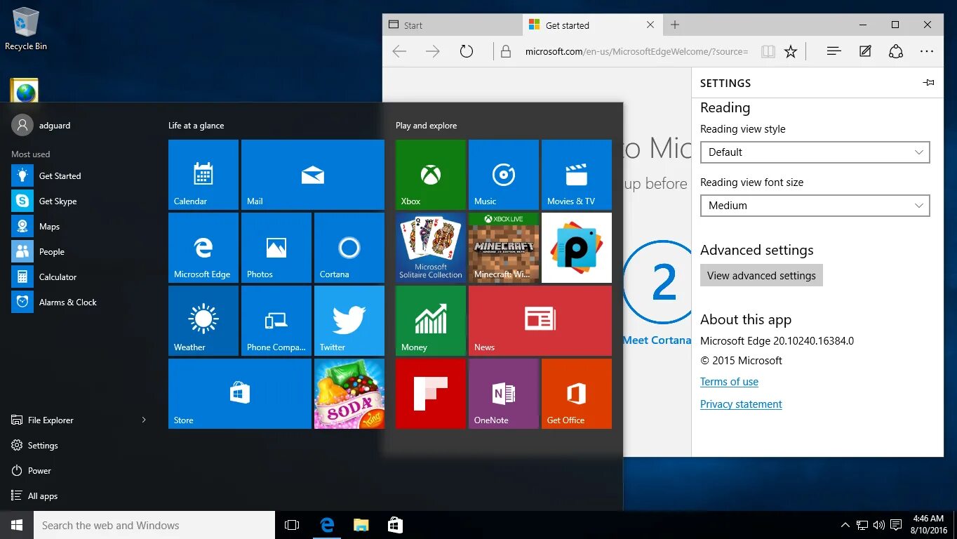
Task: Open the Minecraft tile
Action: click(x=504, y=248)
